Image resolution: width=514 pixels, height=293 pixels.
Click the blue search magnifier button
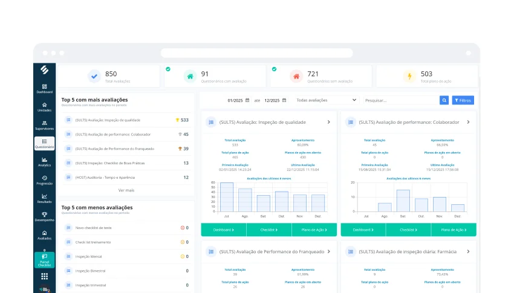pyautogui.click(x=444, y=100)
